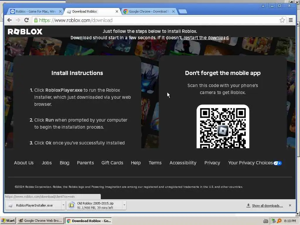300x225 pixels.
Task: Click the 8:10 PM system clock
Action: click(290, 221)
